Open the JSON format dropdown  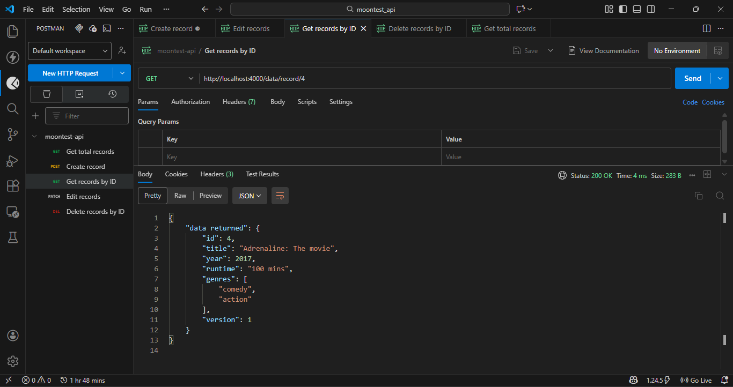(x=250, y=196)
